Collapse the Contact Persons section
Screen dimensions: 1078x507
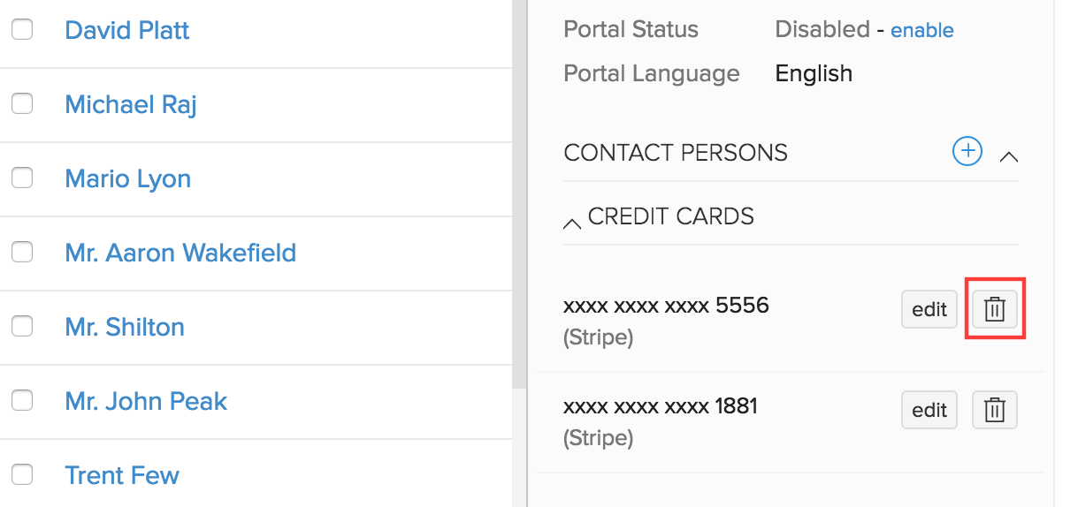tap(1008, 156)
